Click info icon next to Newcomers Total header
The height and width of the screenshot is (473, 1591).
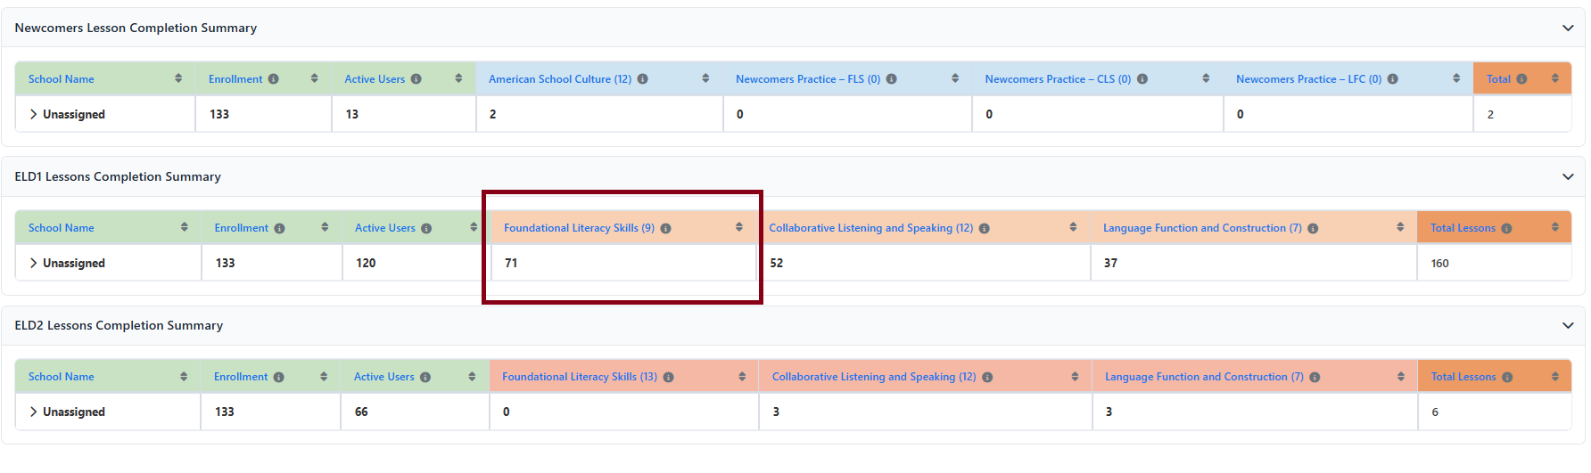[1522, 79]
